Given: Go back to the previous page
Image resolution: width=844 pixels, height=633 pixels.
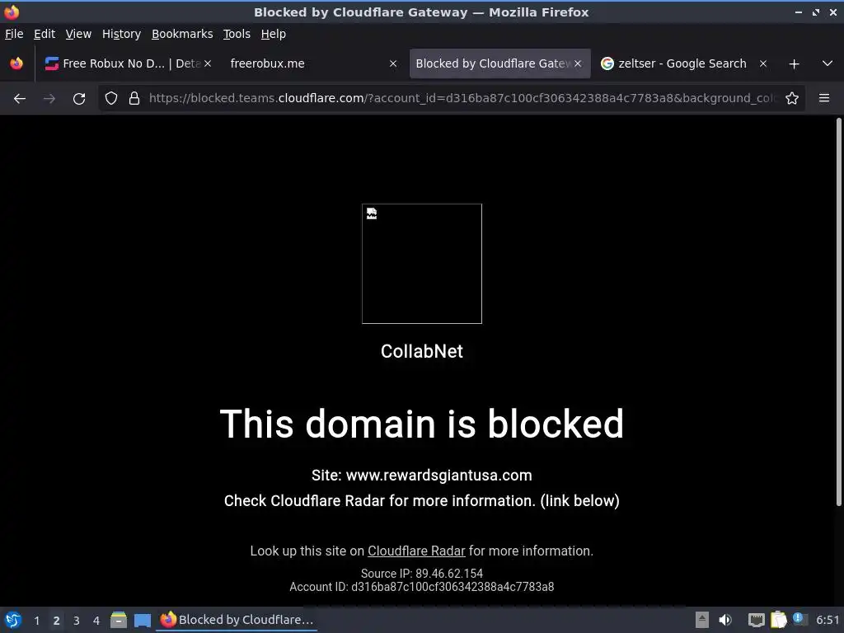Looking at the screenshot, I should point(20,99).
